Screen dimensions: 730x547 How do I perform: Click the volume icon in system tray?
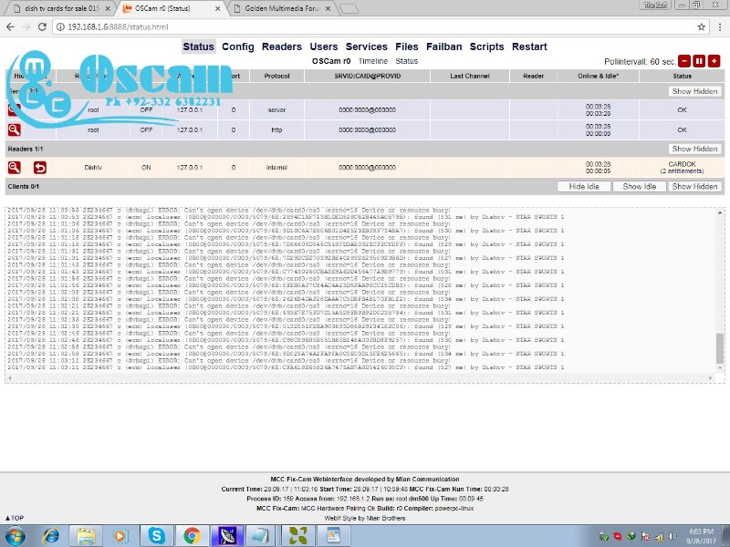click(673, 536)
